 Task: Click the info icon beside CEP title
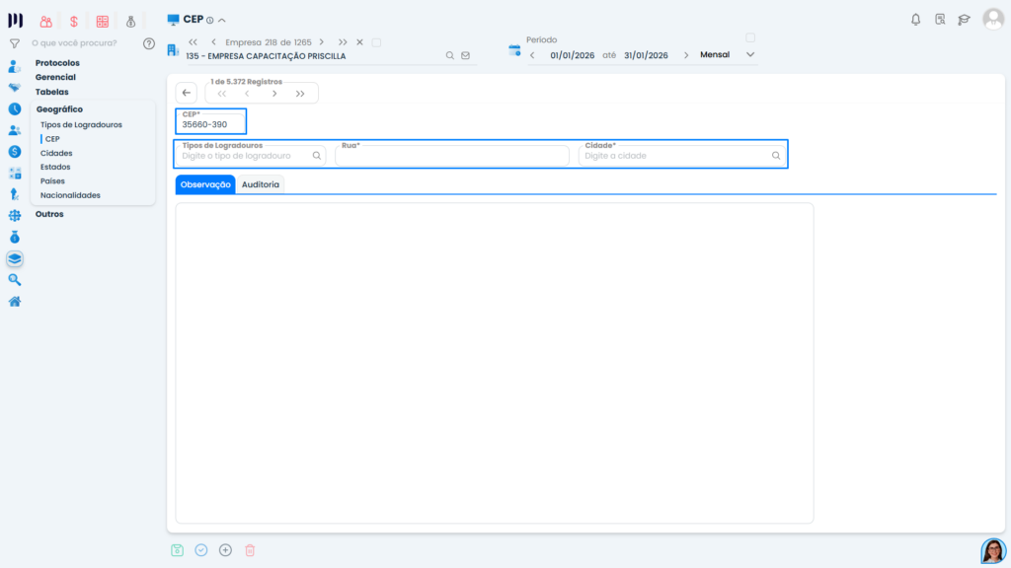[x=209, y=21]
